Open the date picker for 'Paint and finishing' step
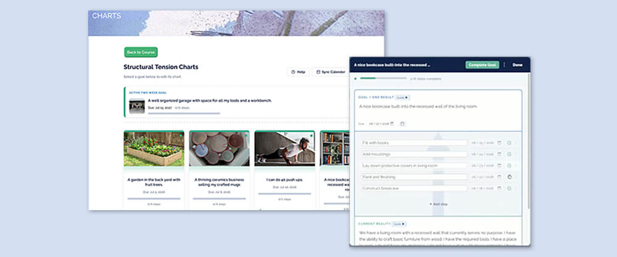Screen dimensions: 617x257 click(500, 177)
